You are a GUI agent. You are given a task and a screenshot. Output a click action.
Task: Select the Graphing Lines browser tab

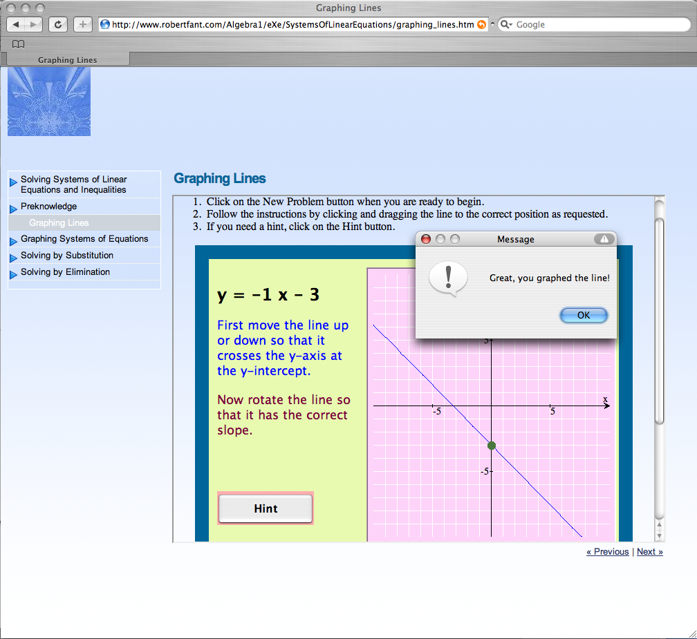click(x=68, y=59)
